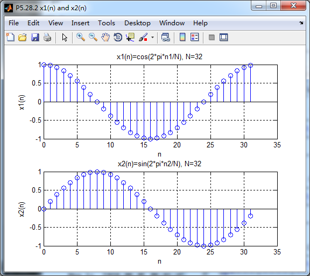This screenshot has height=276, width=310.
Task: Choose the Brush/Select Data tool
Action: 143,37
